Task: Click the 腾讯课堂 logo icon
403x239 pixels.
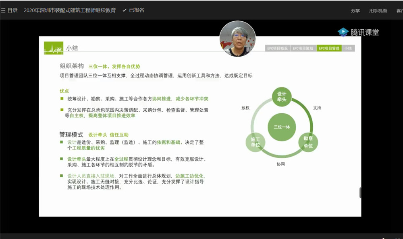Action: point(343,32)
